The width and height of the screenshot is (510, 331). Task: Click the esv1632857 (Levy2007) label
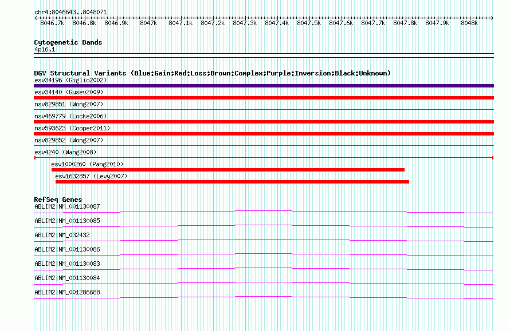point(91,176)
